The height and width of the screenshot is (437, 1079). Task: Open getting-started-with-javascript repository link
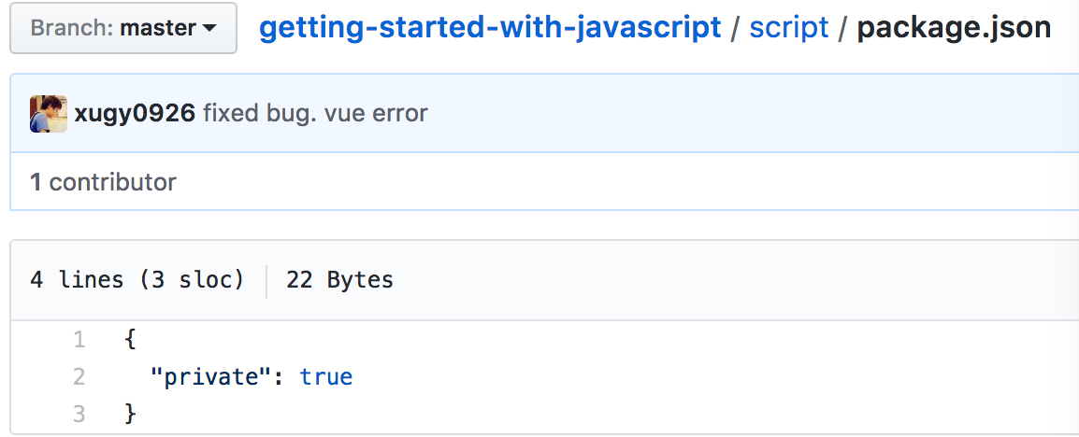click(x=490, y=28)
